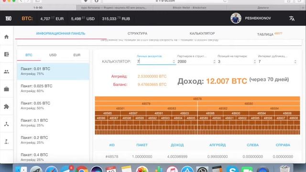
Task: Click node 48582 in the structure tree
Action: (x=223, y=108)
